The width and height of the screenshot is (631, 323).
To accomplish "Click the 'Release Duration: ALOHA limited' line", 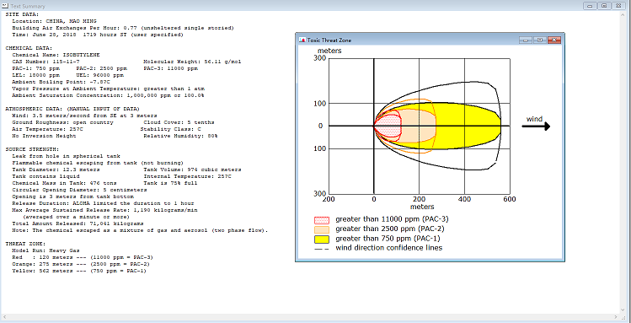I will pyautogui.click(x=103, y=204).
